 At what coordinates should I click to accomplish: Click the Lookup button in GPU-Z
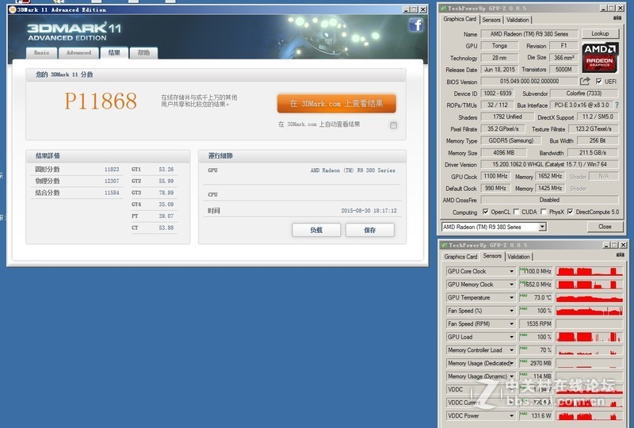600,33
